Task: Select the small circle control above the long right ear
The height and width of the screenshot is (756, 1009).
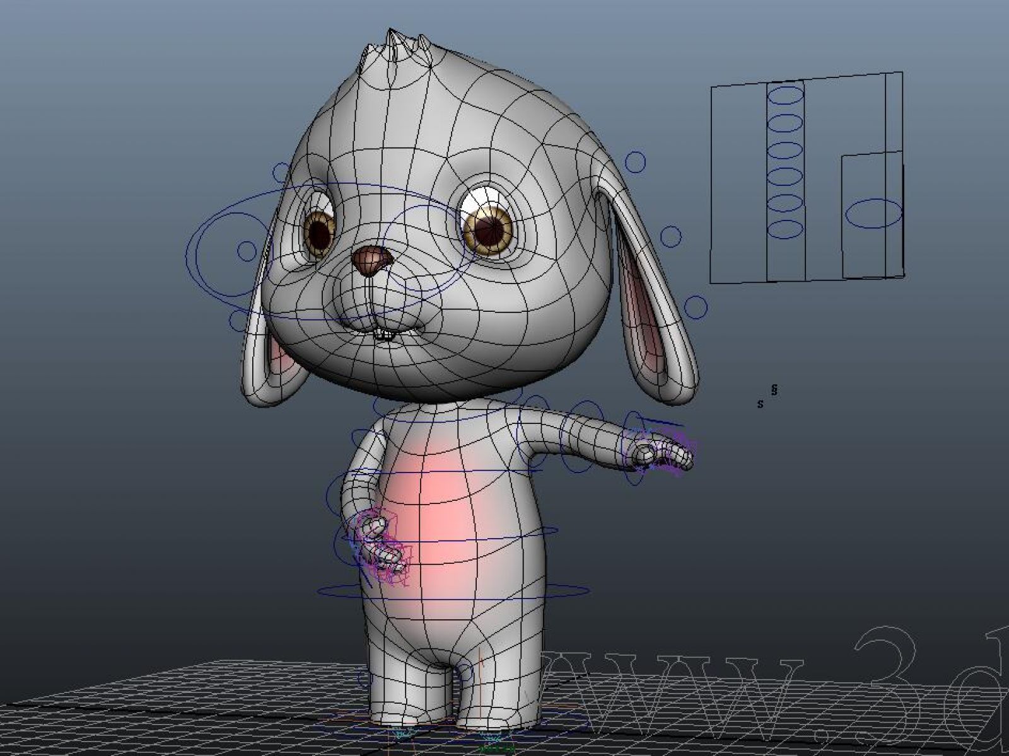Action: coord(636,161)
